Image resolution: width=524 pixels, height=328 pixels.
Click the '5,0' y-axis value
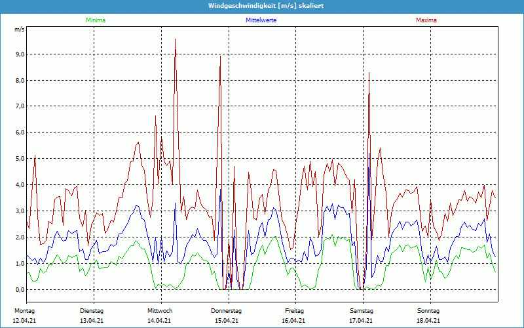tap(20, 158)
